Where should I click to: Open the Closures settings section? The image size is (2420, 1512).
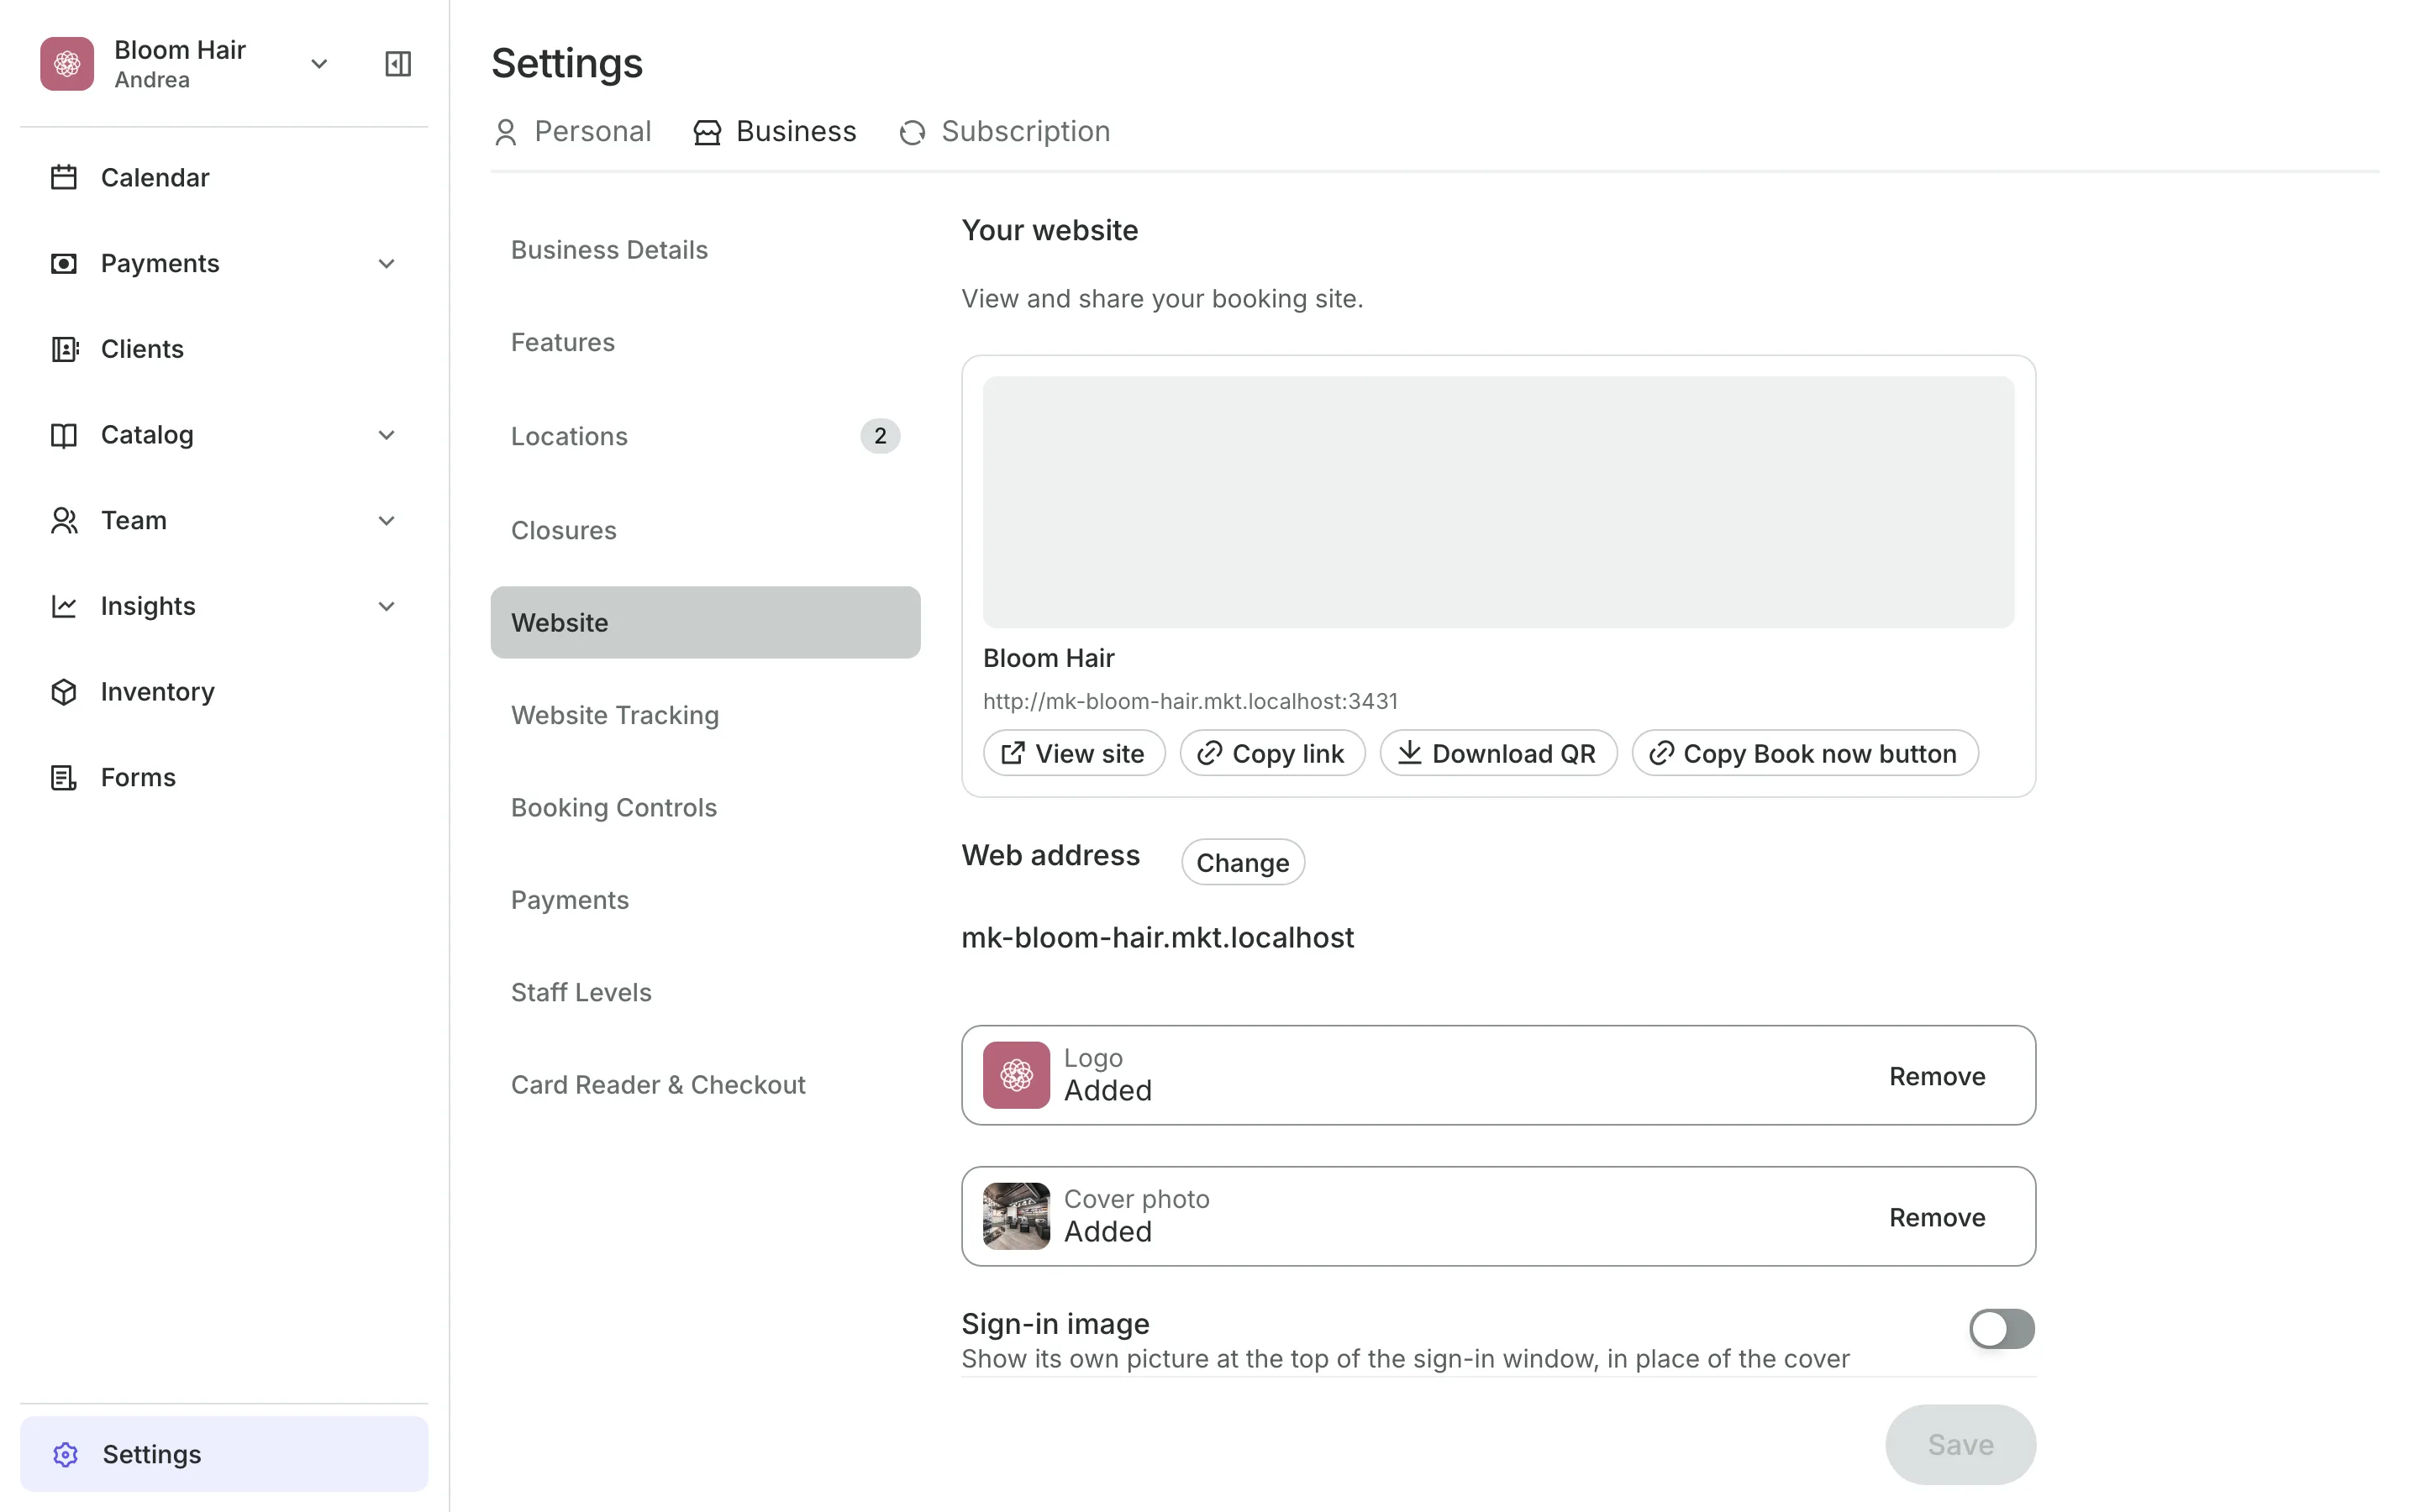(x=705, y=530)
